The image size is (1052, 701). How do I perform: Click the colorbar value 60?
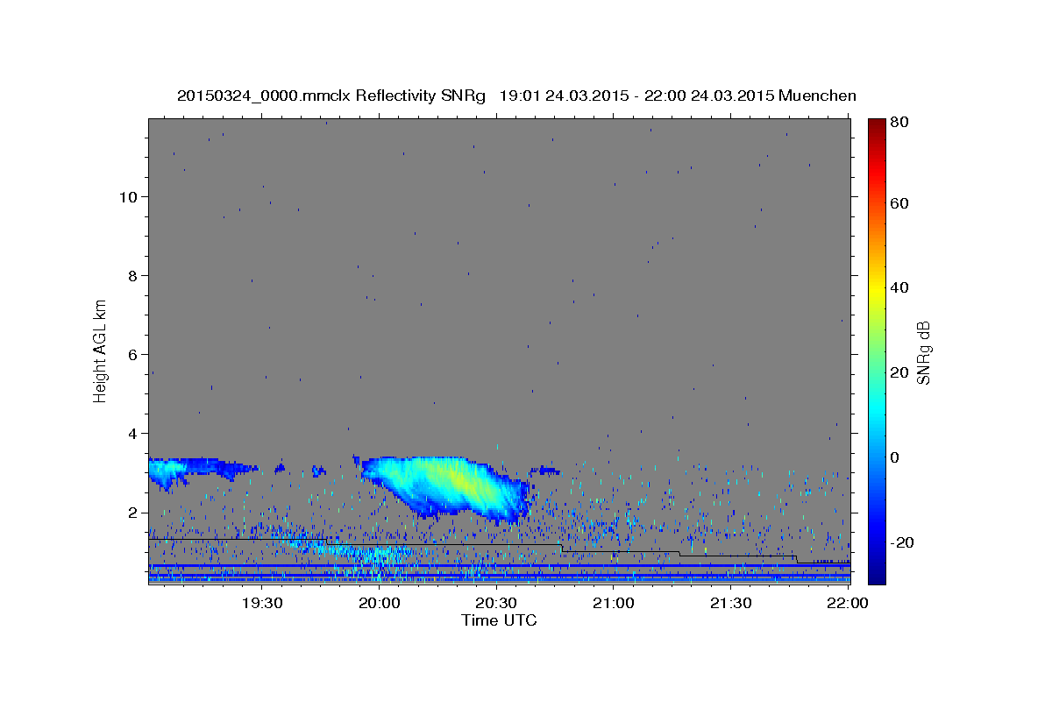pos(899,203)
